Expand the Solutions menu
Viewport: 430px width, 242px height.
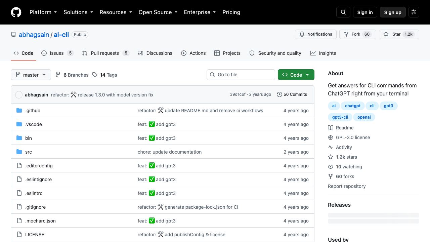(x=78, y=12)
